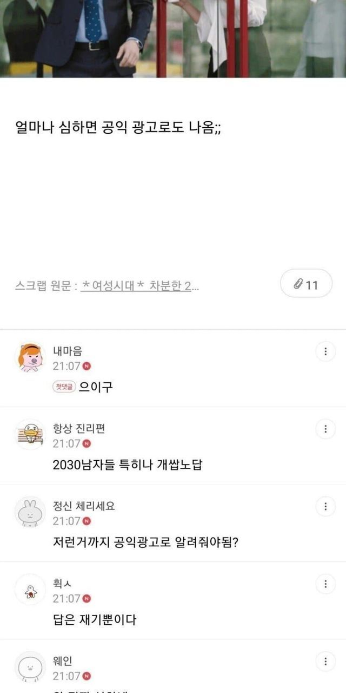
Task: Open more options for 훡ㅅ's comment
Action: point(325,584)
